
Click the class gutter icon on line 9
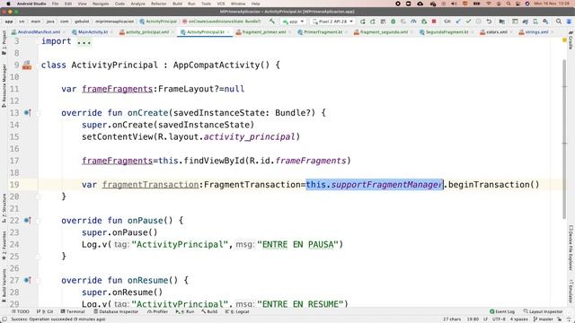27,65
